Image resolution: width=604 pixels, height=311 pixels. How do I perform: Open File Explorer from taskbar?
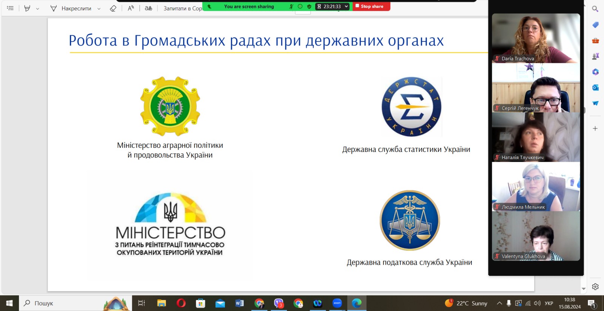point(162,303)
